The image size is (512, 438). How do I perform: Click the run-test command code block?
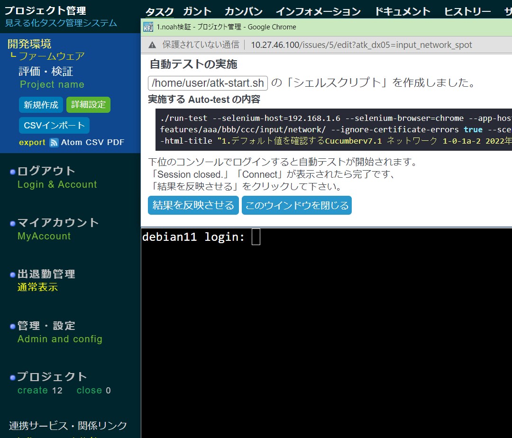(x=334, y=129)
